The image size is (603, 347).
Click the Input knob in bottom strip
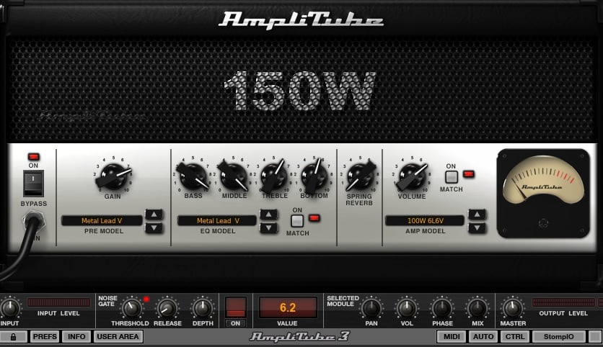click(x=9, y=308)
